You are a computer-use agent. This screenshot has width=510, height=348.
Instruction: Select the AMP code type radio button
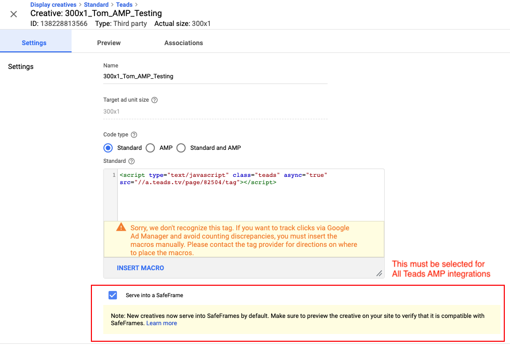pyautogui.click(x=150, y=148)
